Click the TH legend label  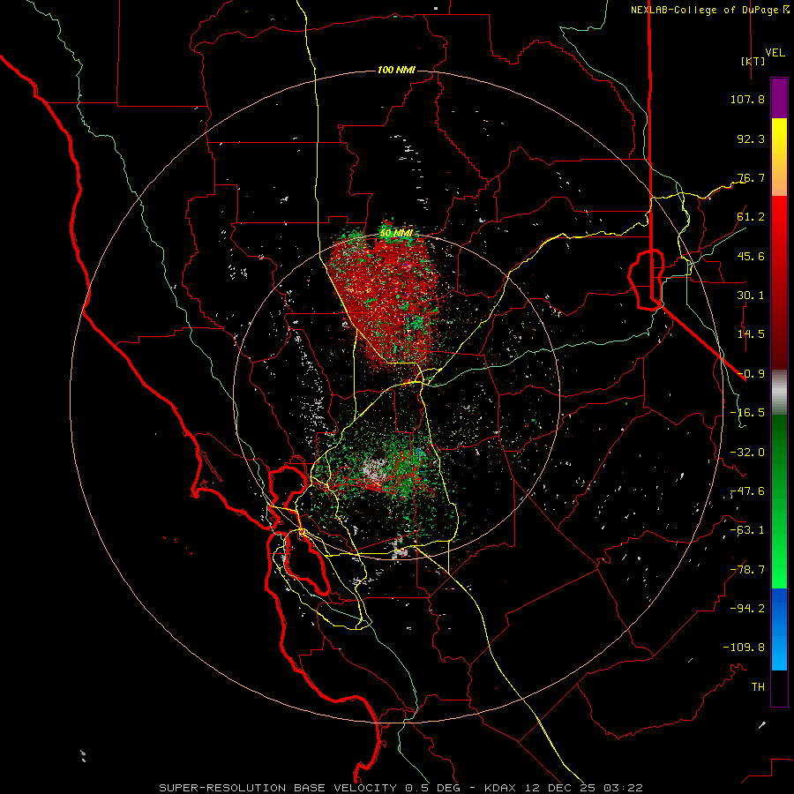pyautogui.click(x=758, y=687)
